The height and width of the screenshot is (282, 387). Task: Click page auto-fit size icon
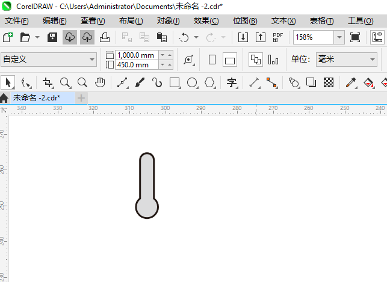[x=189, y=60]
